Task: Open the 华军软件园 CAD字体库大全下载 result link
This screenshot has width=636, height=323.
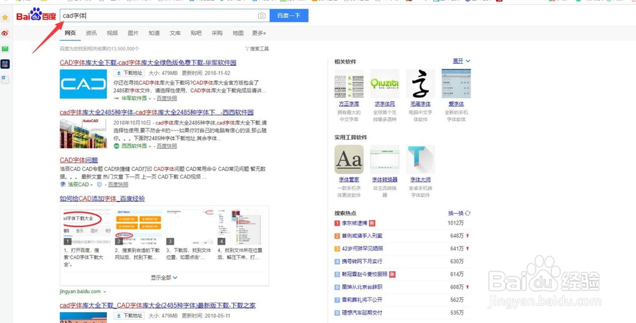Action: (148, 62)
